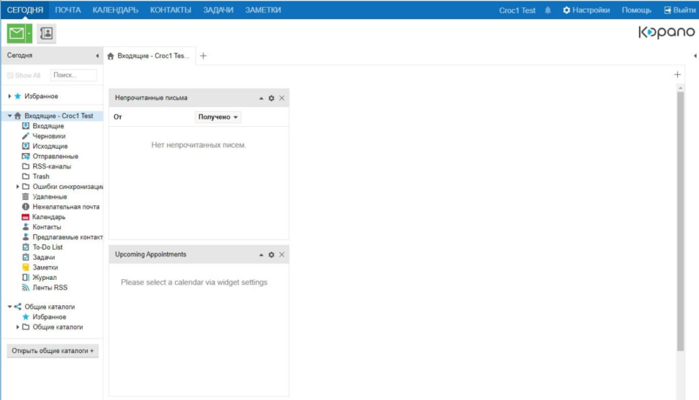Toggle the Show All checkbox
Screen dimensions: 699x400
(10, 75)
